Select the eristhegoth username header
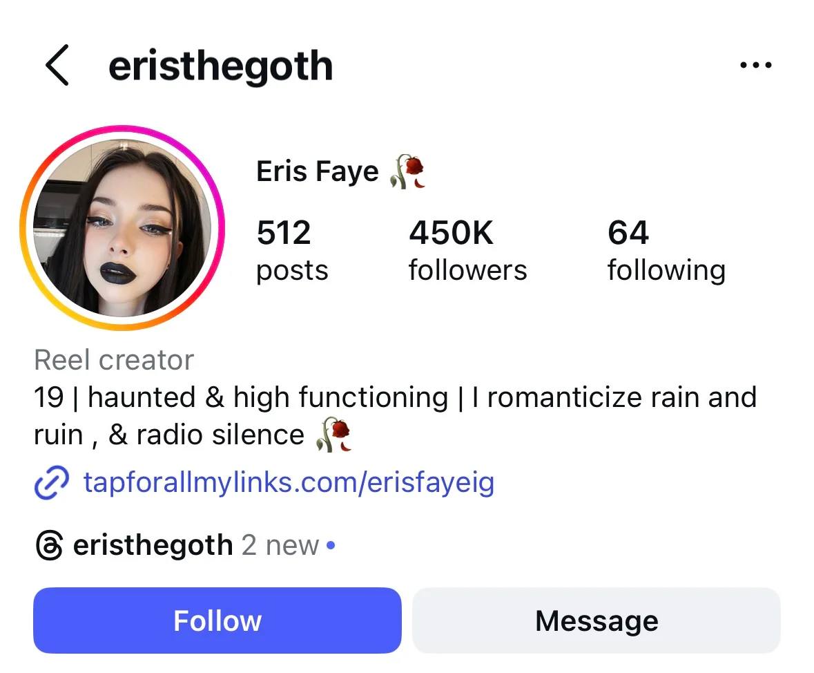This screenshot has width=814, height=673. click(221, 66)
